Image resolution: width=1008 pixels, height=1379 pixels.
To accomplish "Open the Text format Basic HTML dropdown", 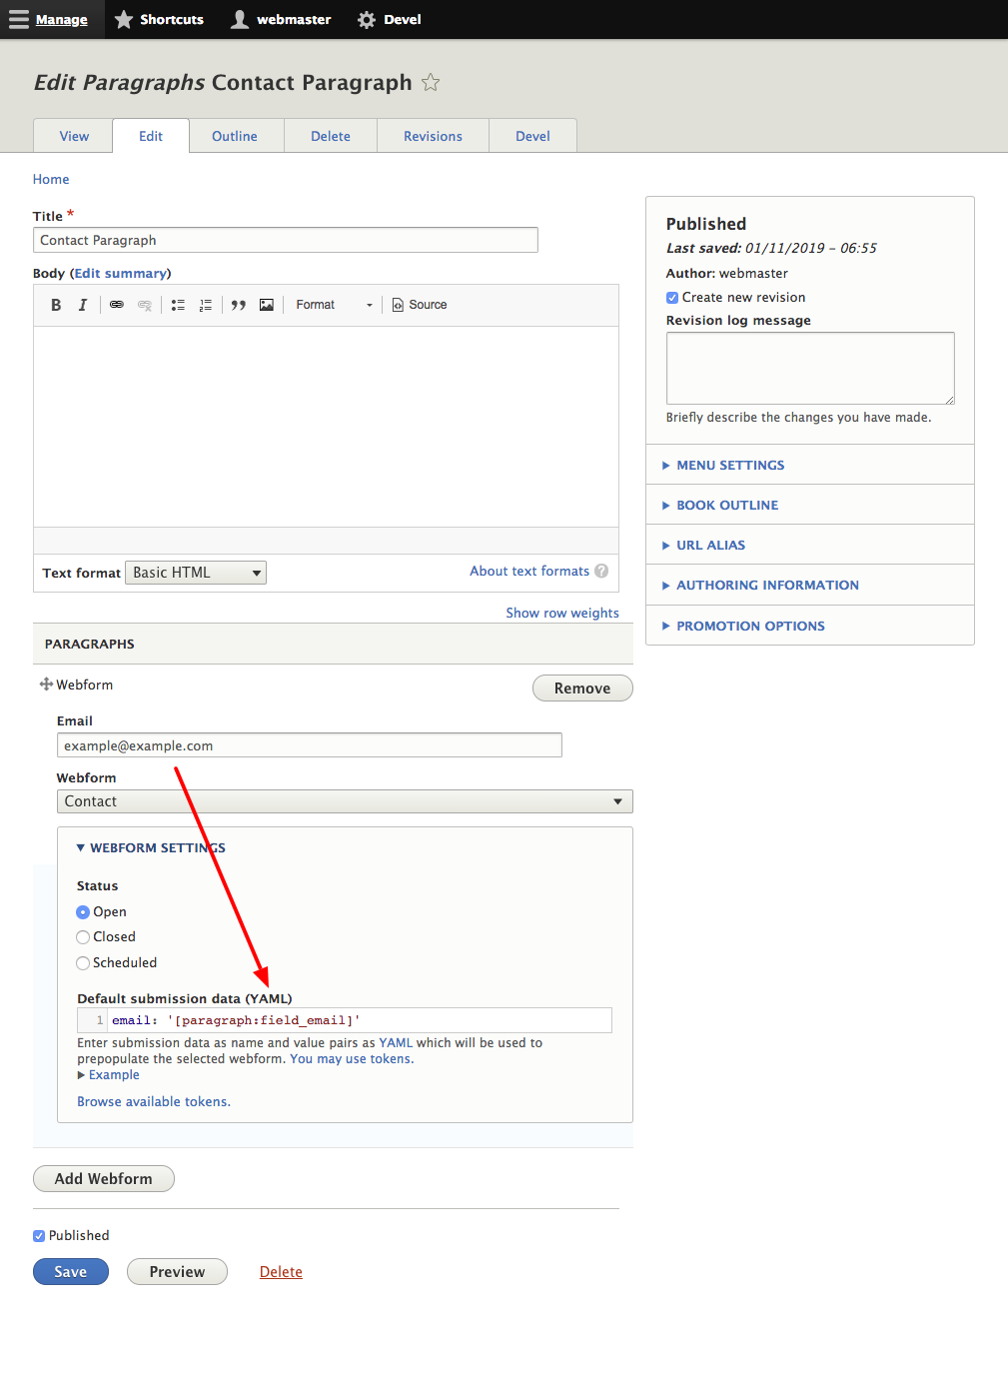I will 195,572.
